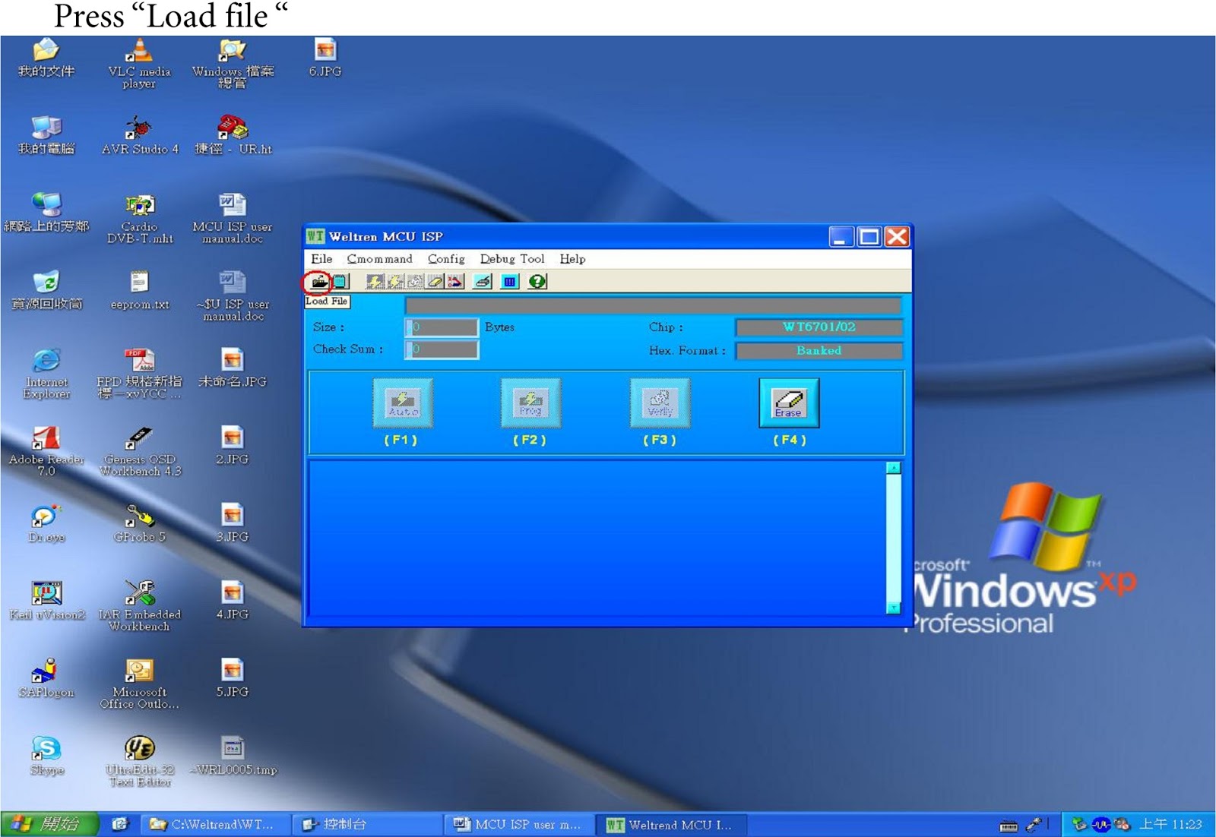The height and width of the screenshot is (837, 1216).
Task: Select the MCU ISP user manual.doc desktop icon
Action: pos(233,219)
